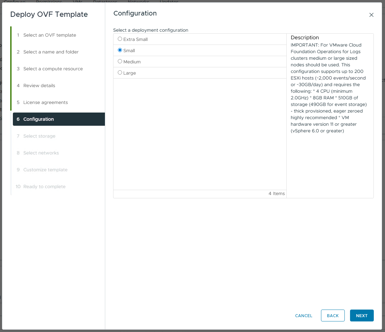Select the Extra Small deployment configuration

pyautogui.click(x=120, y=39)
